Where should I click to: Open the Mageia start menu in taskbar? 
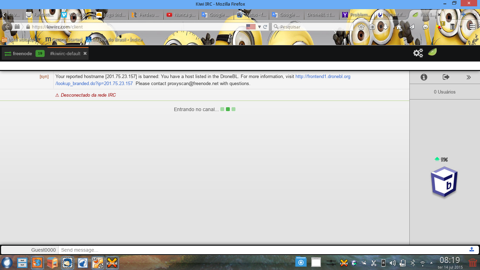pos(7,263)
